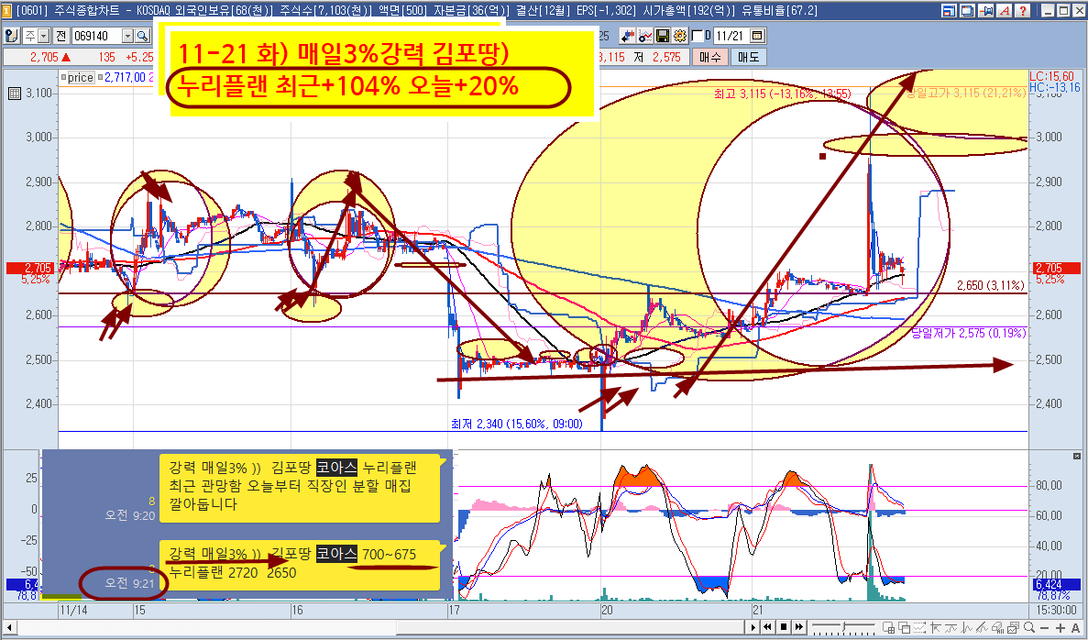Close the indicator panel with x button
1088x640 pixels.
pyautogui.click(x=1076, y=456)
